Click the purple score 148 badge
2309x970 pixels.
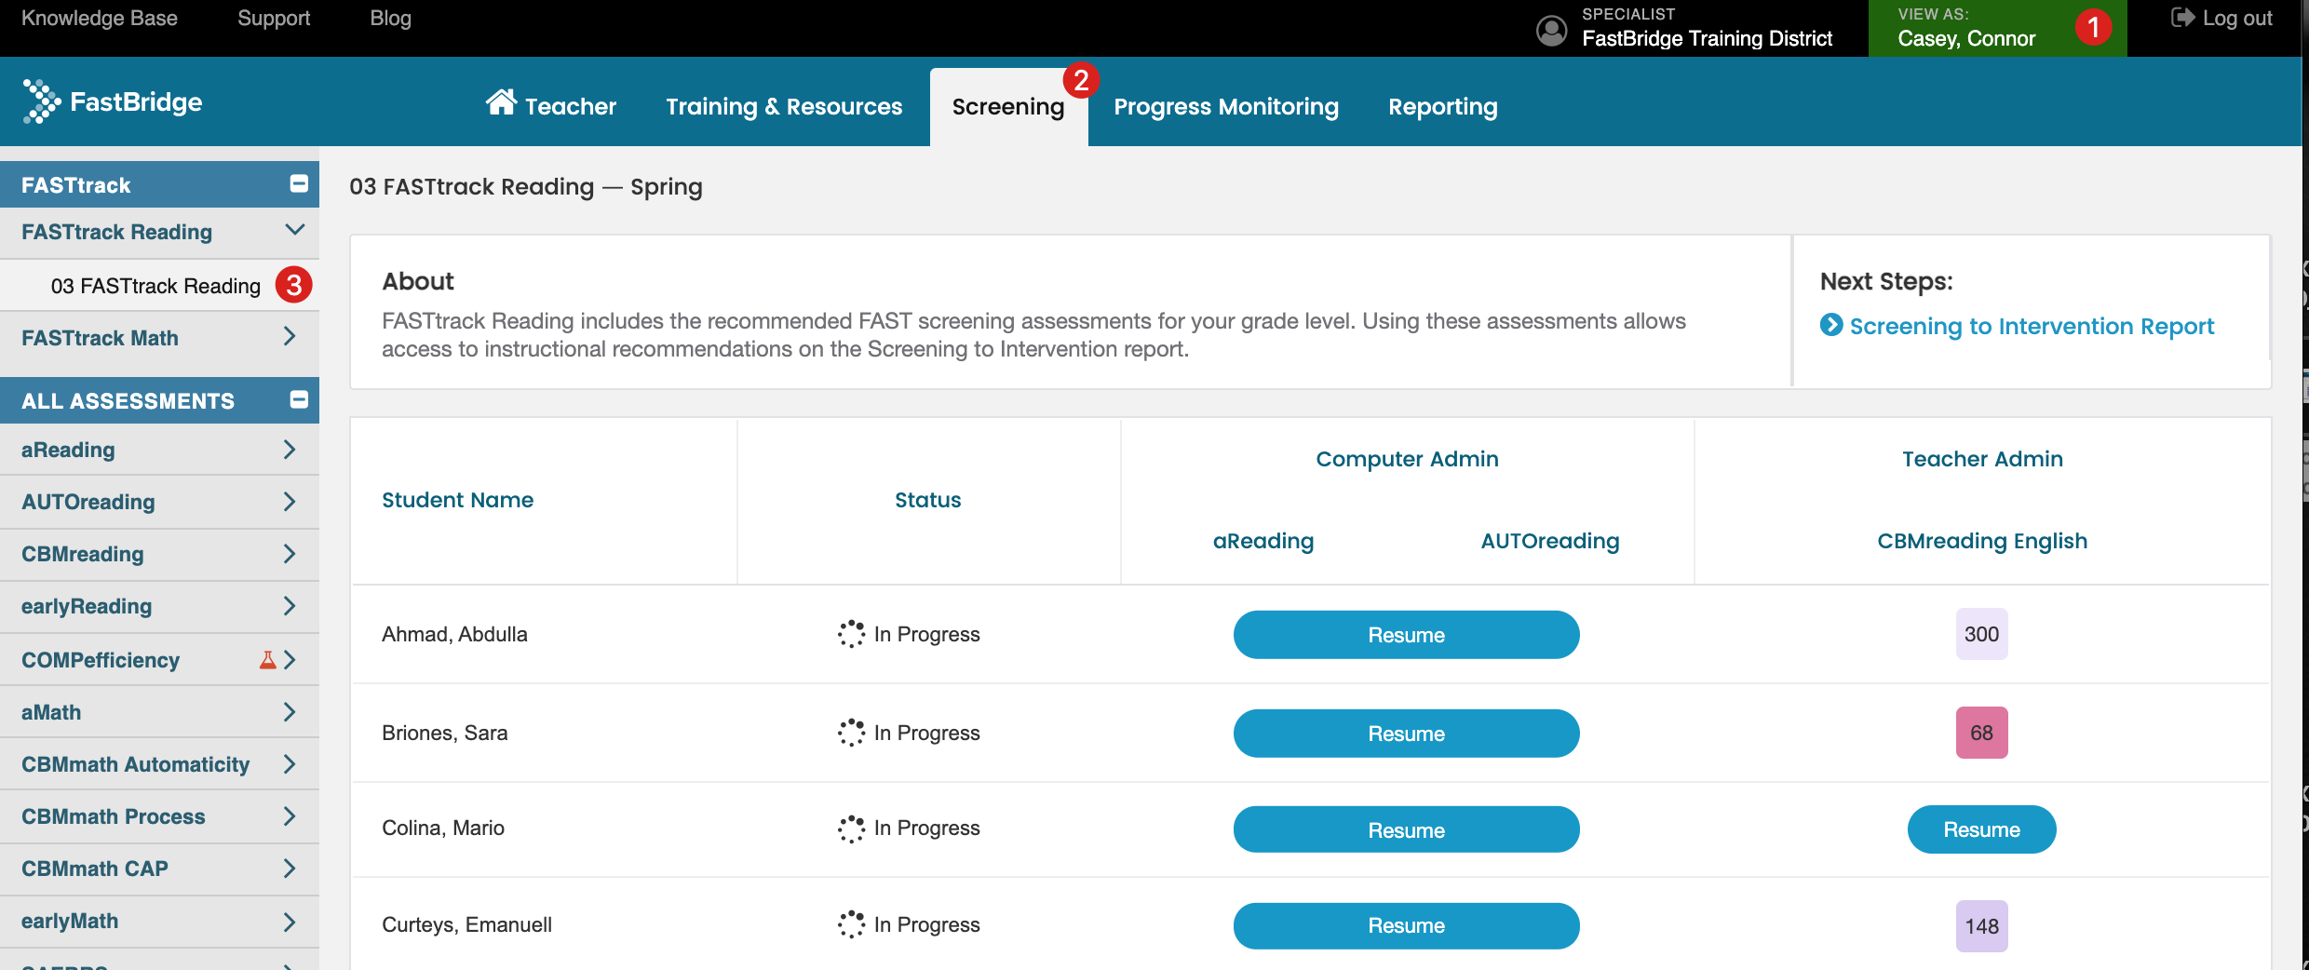coord(1981,926)
